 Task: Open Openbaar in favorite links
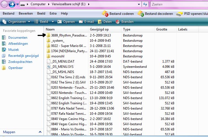tap(15, 68)
